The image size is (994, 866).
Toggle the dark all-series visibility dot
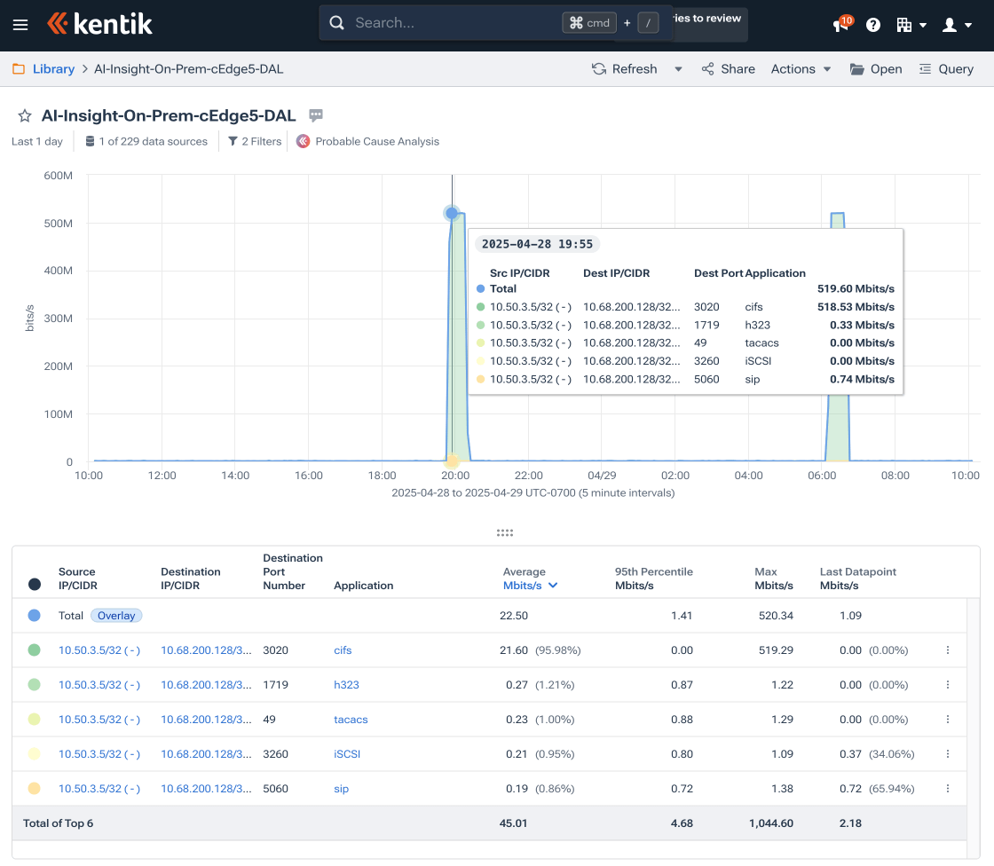pos(35,584)
